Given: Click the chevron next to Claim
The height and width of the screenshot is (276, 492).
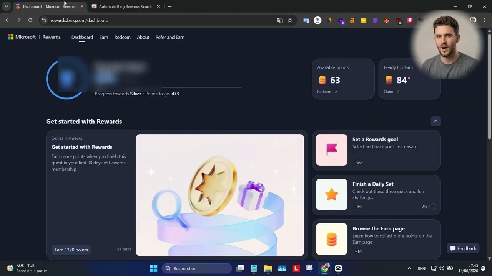Looking at the screenshot, I should [x=398, y=92].
